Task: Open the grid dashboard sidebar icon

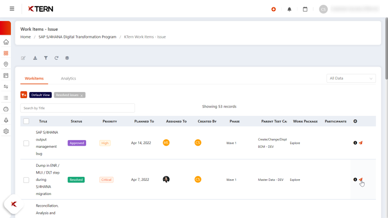Action: pyautogui.click(x=6, y=53)
